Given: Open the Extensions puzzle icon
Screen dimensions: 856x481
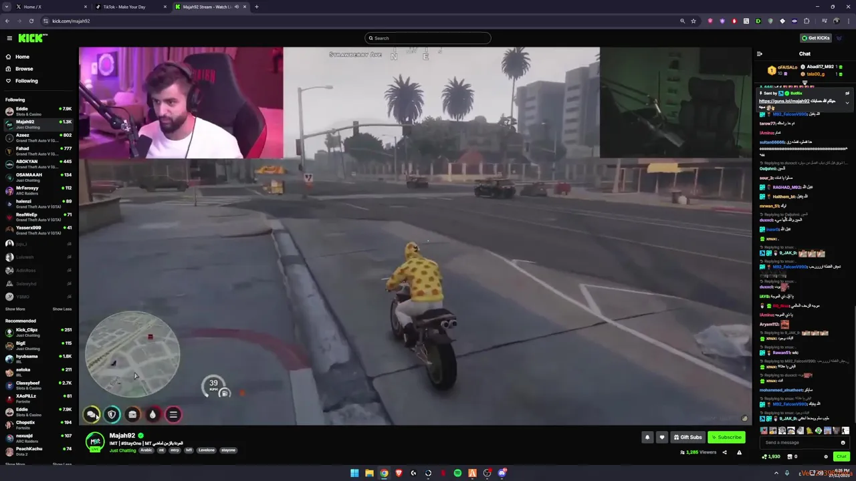Looking at the screenshot, I should pyautogui.click(x=807, y=21).
